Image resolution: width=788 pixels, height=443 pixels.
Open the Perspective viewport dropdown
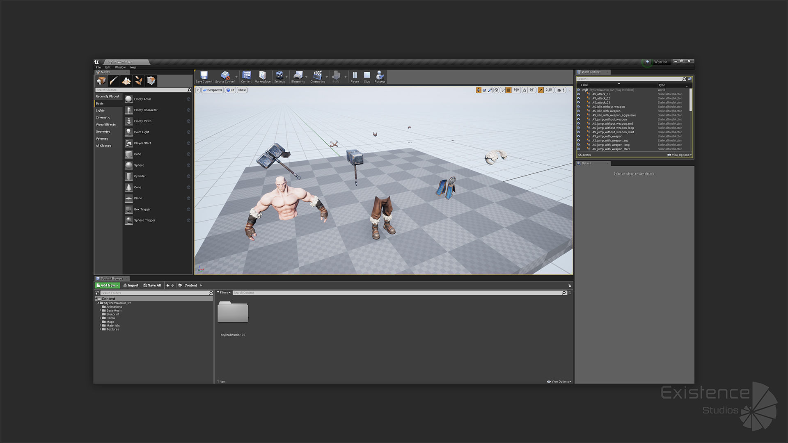pyautogui.click(x=213, y=90)
